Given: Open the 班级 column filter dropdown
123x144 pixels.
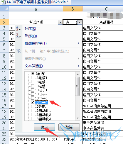Looking at the screenshot, I should pos(80,22).
